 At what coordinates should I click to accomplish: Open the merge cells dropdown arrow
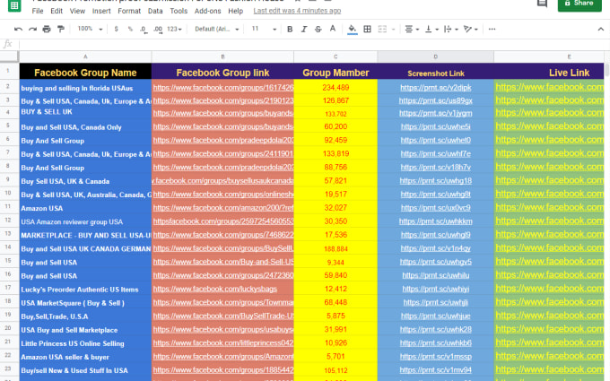(393, 30)
